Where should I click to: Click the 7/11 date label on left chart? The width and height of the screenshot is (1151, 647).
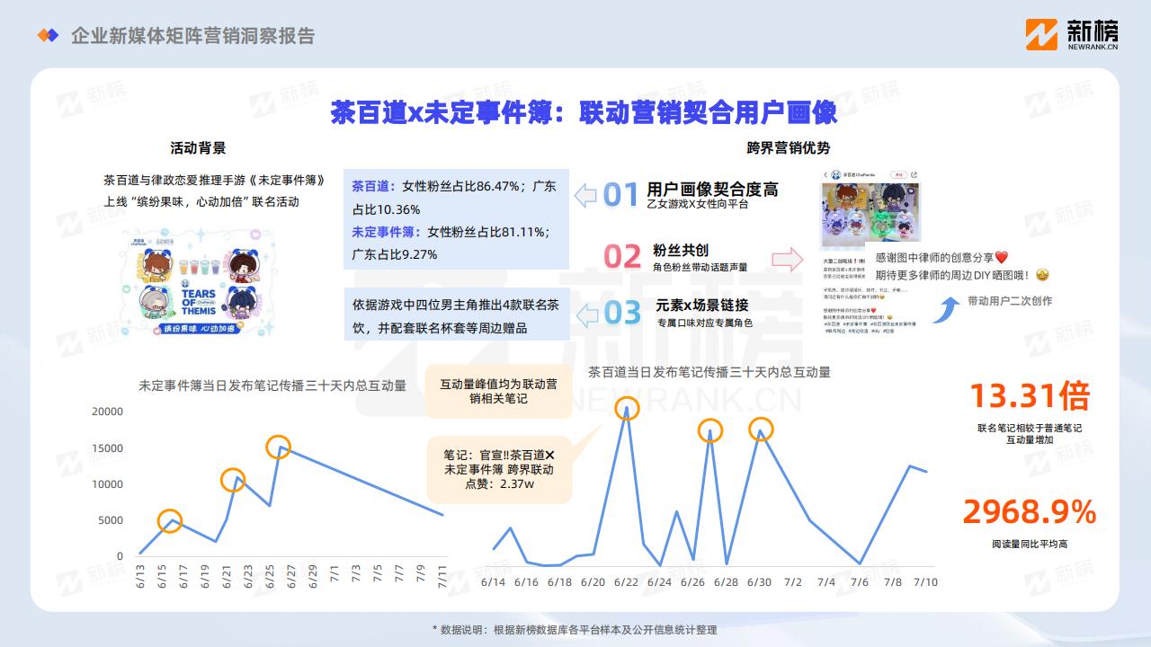442,576
